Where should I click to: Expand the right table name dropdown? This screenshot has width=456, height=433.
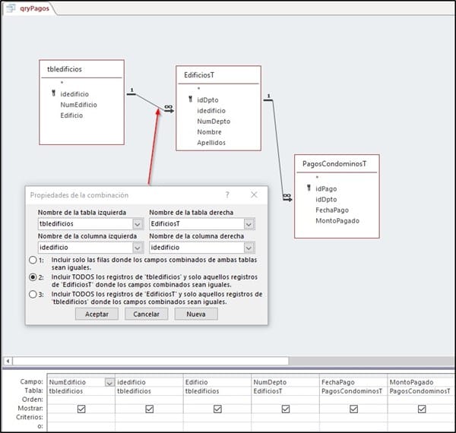coord(249,224)
